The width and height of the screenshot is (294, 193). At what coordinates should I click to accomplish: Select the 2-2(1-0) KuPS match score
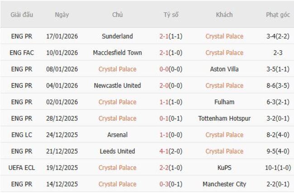(x=171, y=168)
